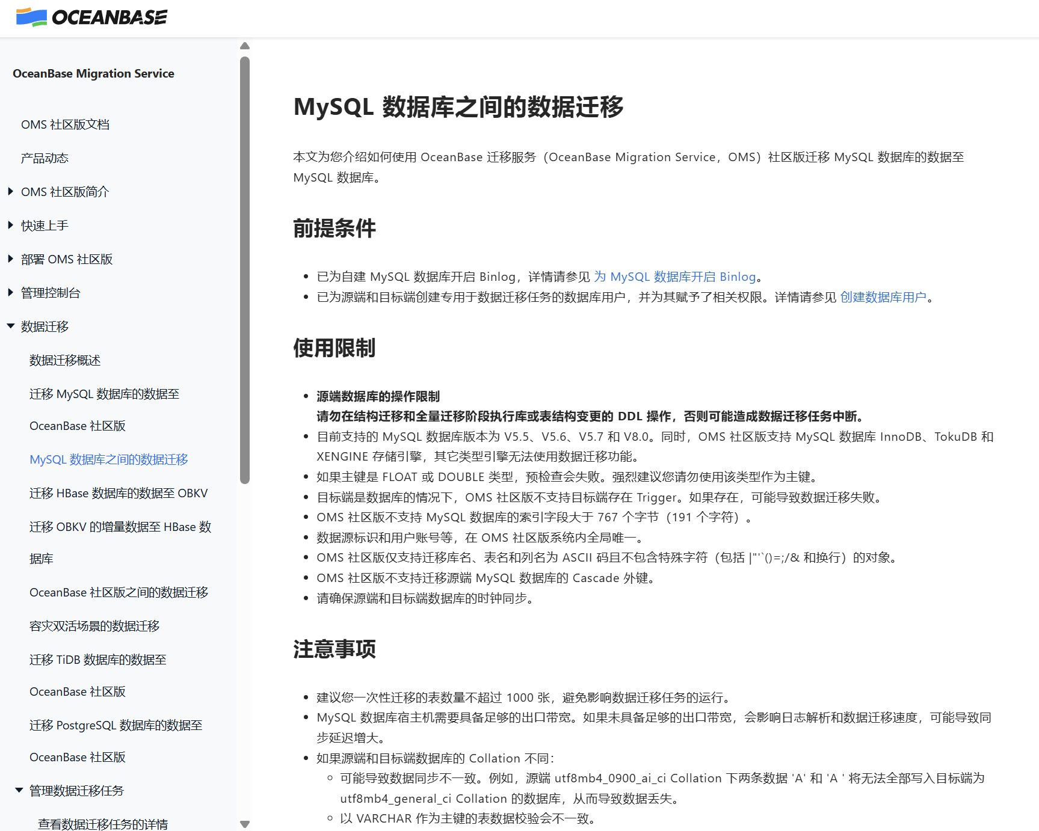Follow the 创建数据库用户 link

883,297
